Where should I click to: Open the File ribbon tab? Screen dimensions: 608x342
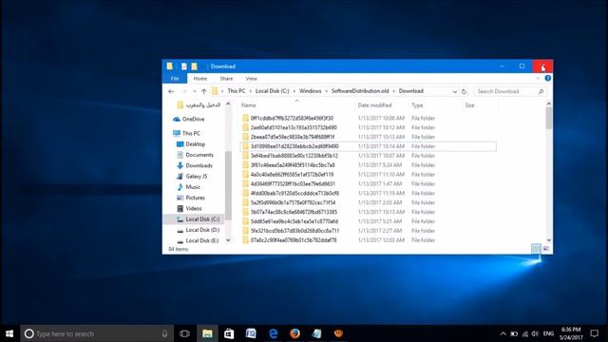coord(175,78)
